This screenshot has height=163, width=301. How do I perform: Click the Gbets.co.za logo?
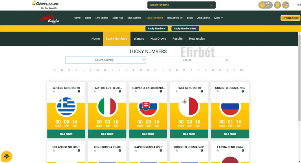(x=45, y=5)
